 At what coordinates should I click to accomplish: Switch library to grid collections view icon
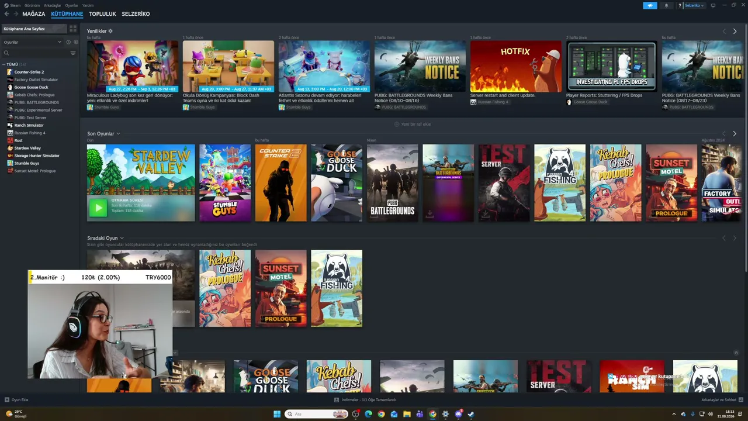73,29
